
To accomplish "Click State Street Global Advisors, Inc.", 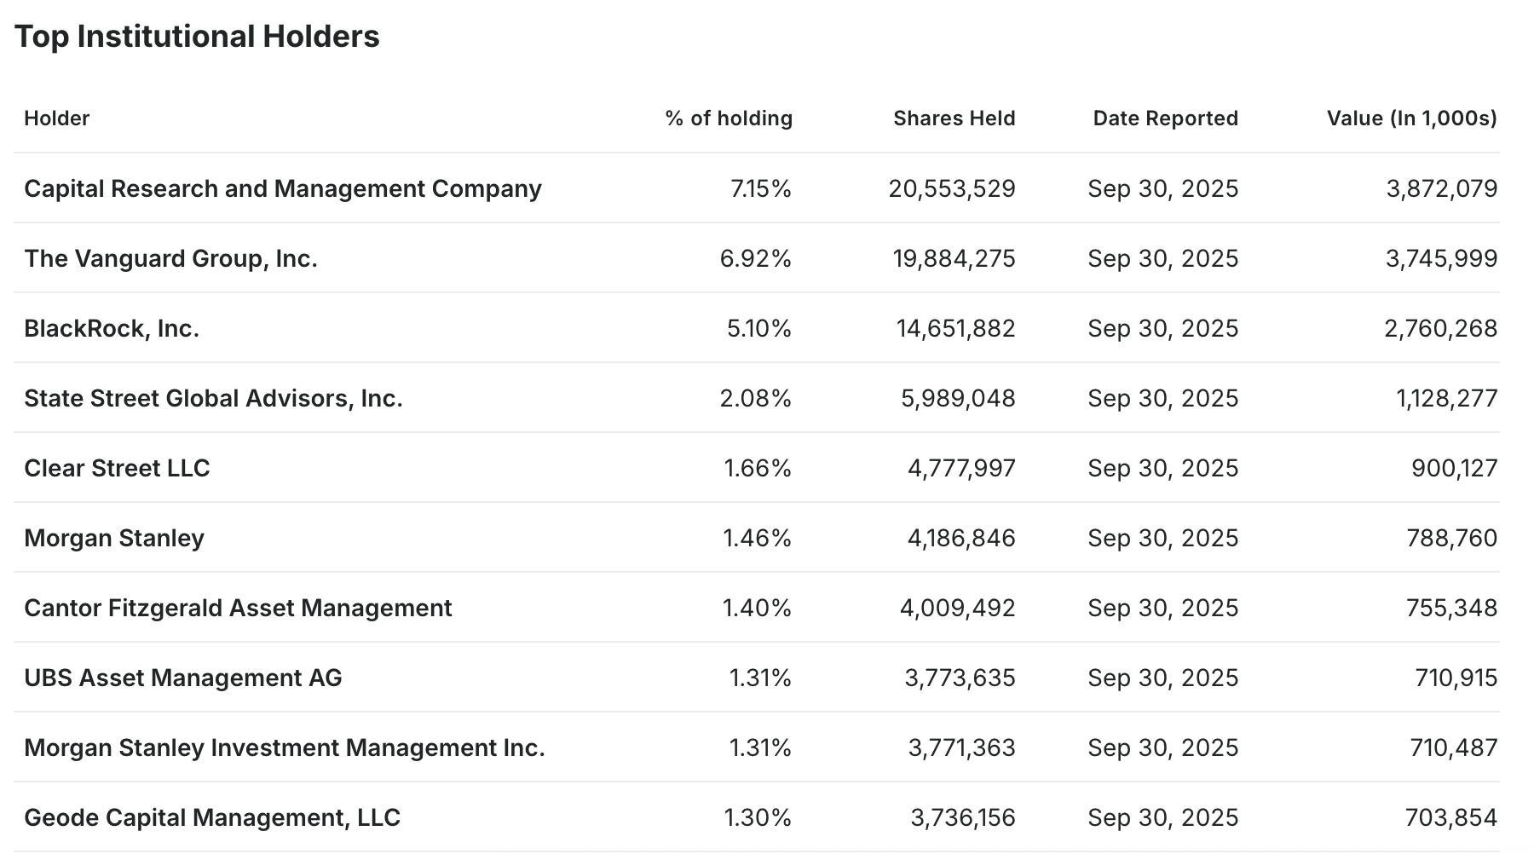I will tap(213, 398).
